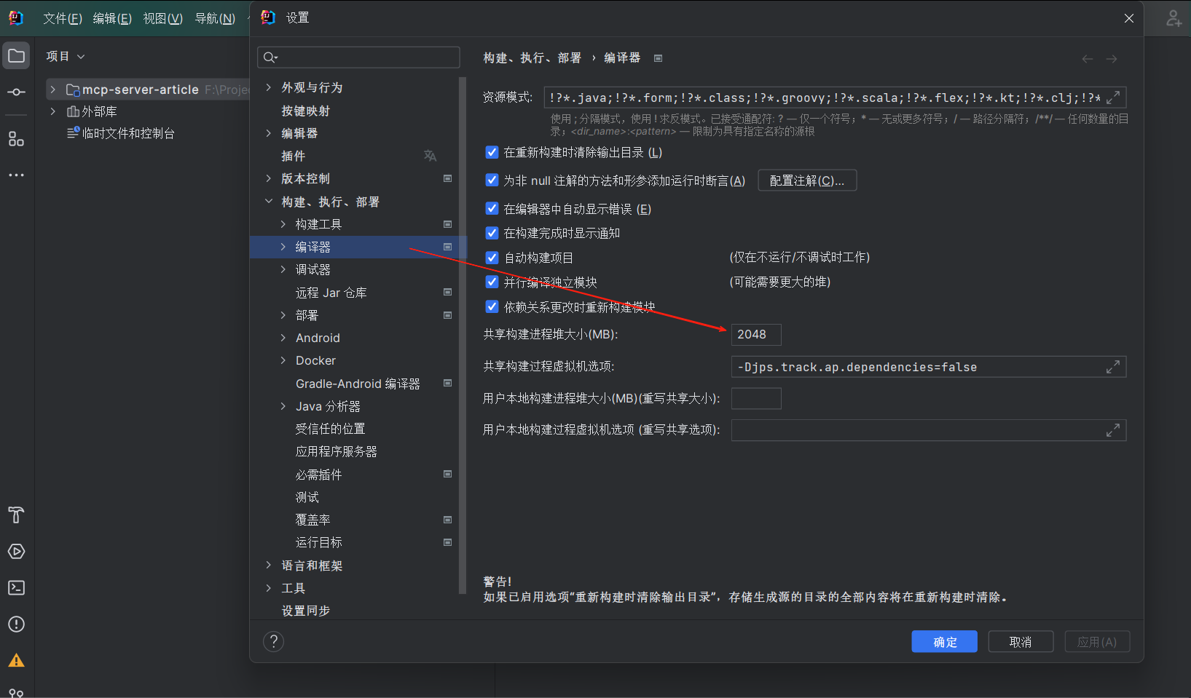The width and height of the screenshot is (1191, 698).
Task: Expand the 共享构建过程虚拟机选项 field icon
Action: (1113, 367)
